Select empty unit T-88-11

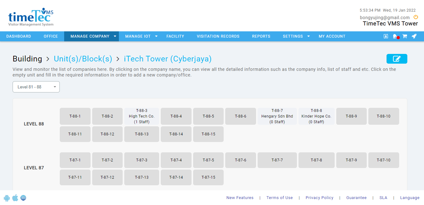[75, 134]
